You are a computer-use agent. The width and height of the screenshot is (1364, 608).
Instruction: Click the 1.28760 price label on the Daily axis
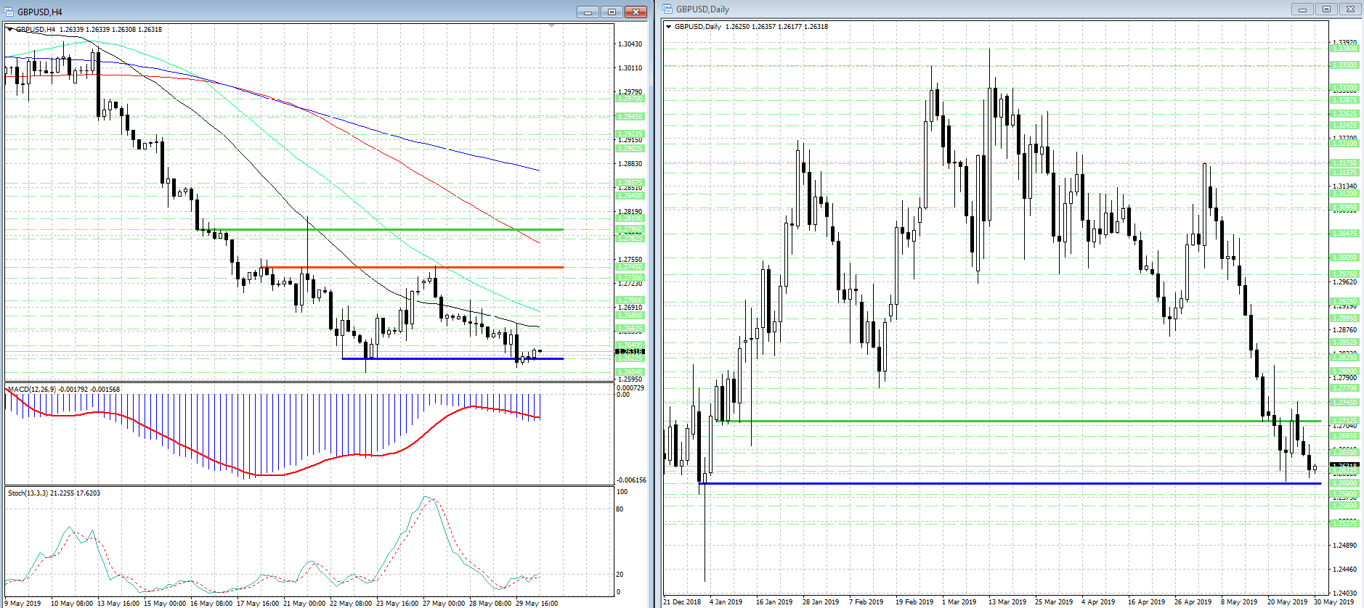point(1345,330)
